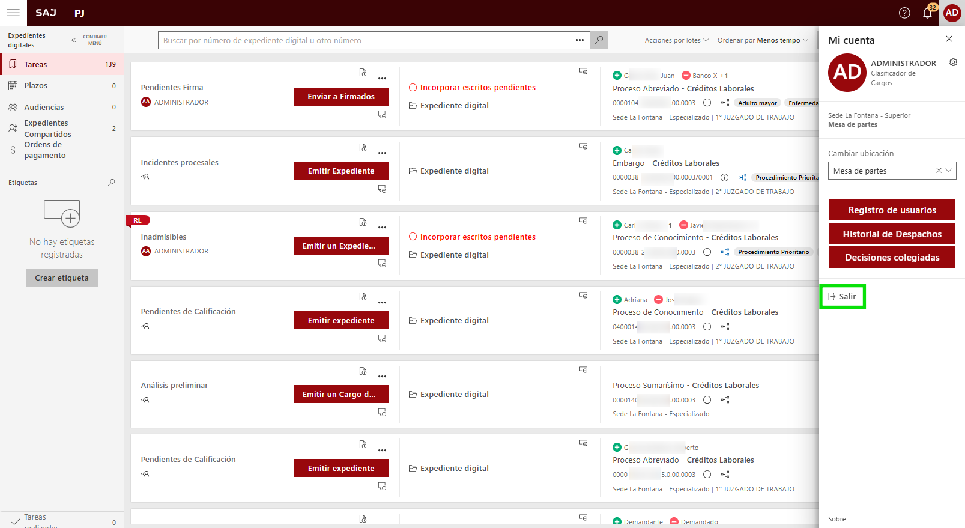Image resolution: width=965 pixels, height=528 pixels.
Task: Expand the Cambiar ubicación dropdown
Action: 949,171
